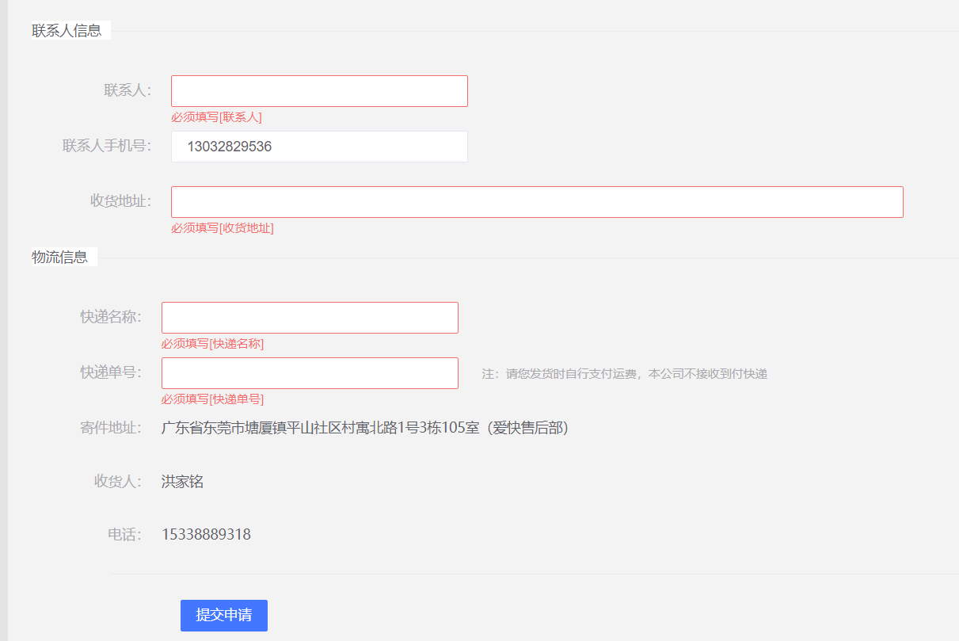Click the 快递名称 input field
Viewport: 959px width, 641px height.
pos(310,318)
